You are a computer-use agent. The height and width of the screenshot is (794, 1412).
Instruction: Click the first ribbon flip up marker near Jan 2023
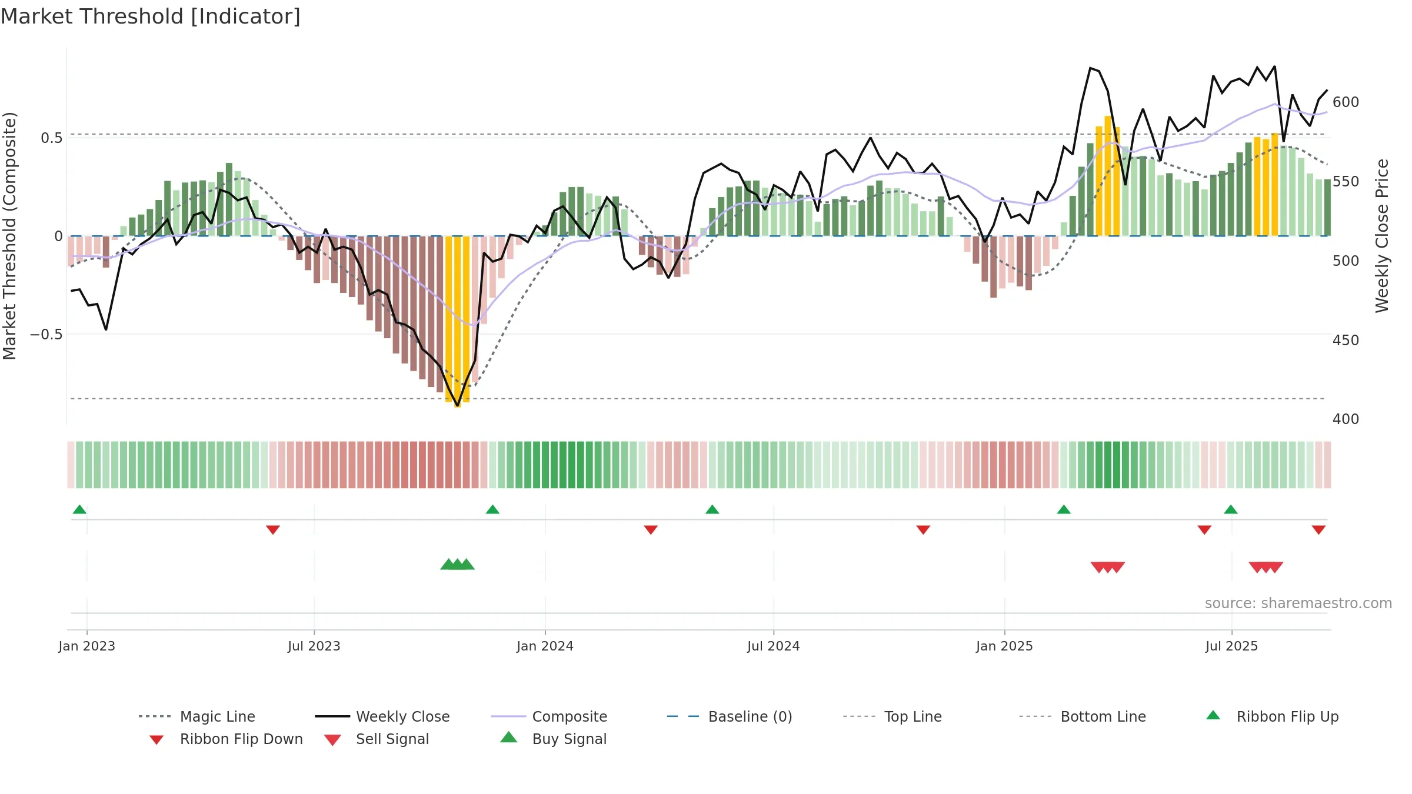pos(79,509)
